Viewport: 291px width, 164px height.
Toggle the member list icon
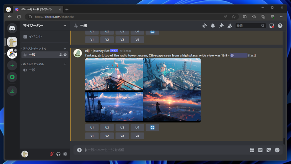click(x=230, y=26)
